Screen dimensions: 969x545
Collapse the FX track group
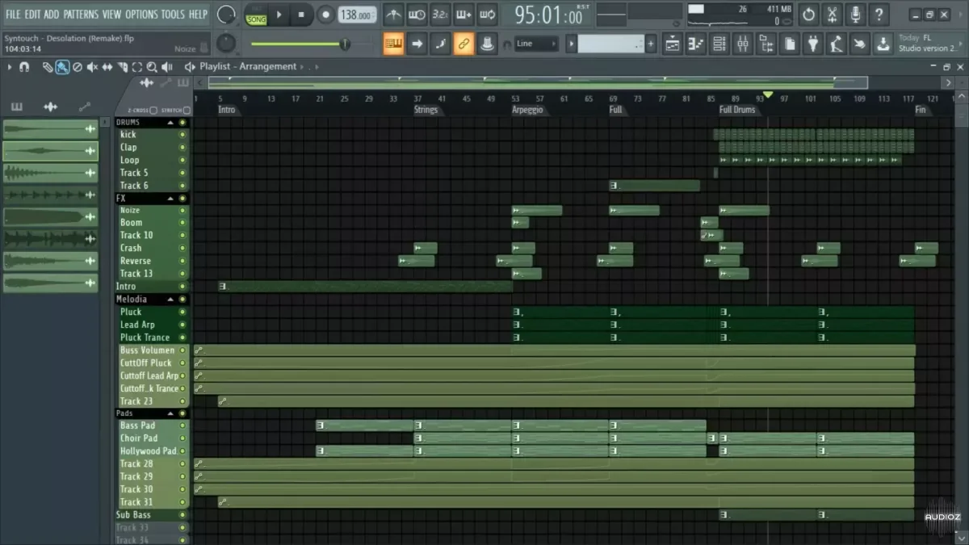coord(170,199)
